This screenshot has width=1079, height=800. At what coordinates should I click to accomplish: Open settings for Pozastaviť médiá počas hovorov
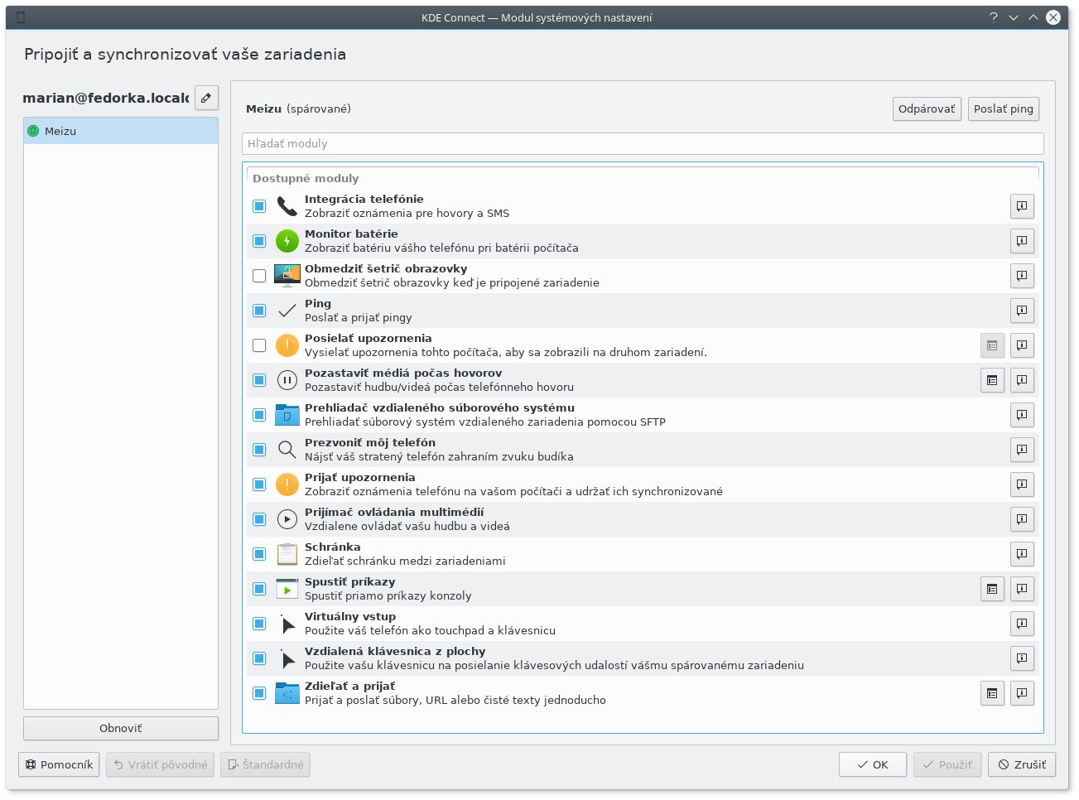pos(992,380)
